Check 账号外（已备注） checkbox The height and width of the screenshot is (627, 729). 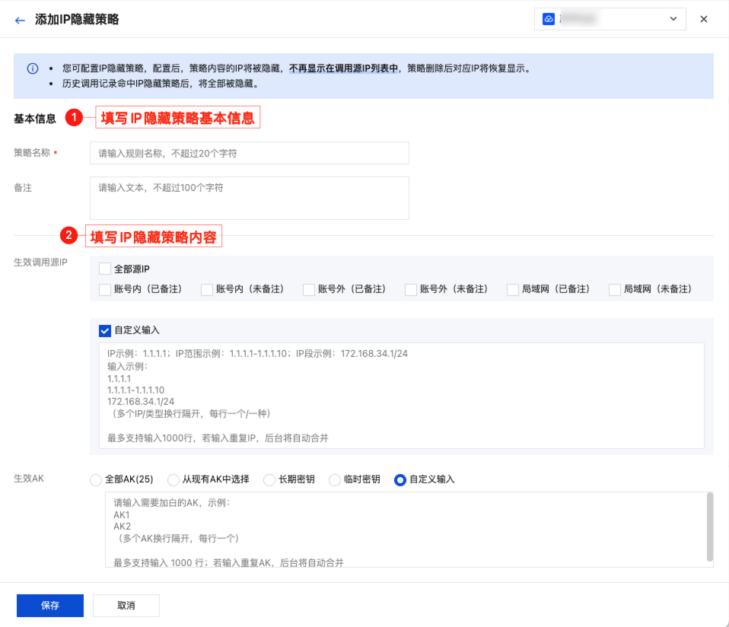[309, 289]
